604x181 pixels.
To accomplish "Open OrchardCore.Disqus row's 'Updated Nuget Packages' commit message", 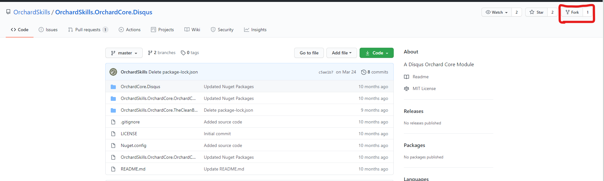I will point(229,87).
